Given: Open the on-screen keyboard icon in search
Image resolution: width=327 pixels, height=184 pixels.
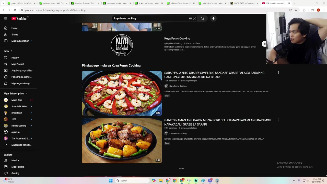Looking at the screenshot, I should pos(190,18).
